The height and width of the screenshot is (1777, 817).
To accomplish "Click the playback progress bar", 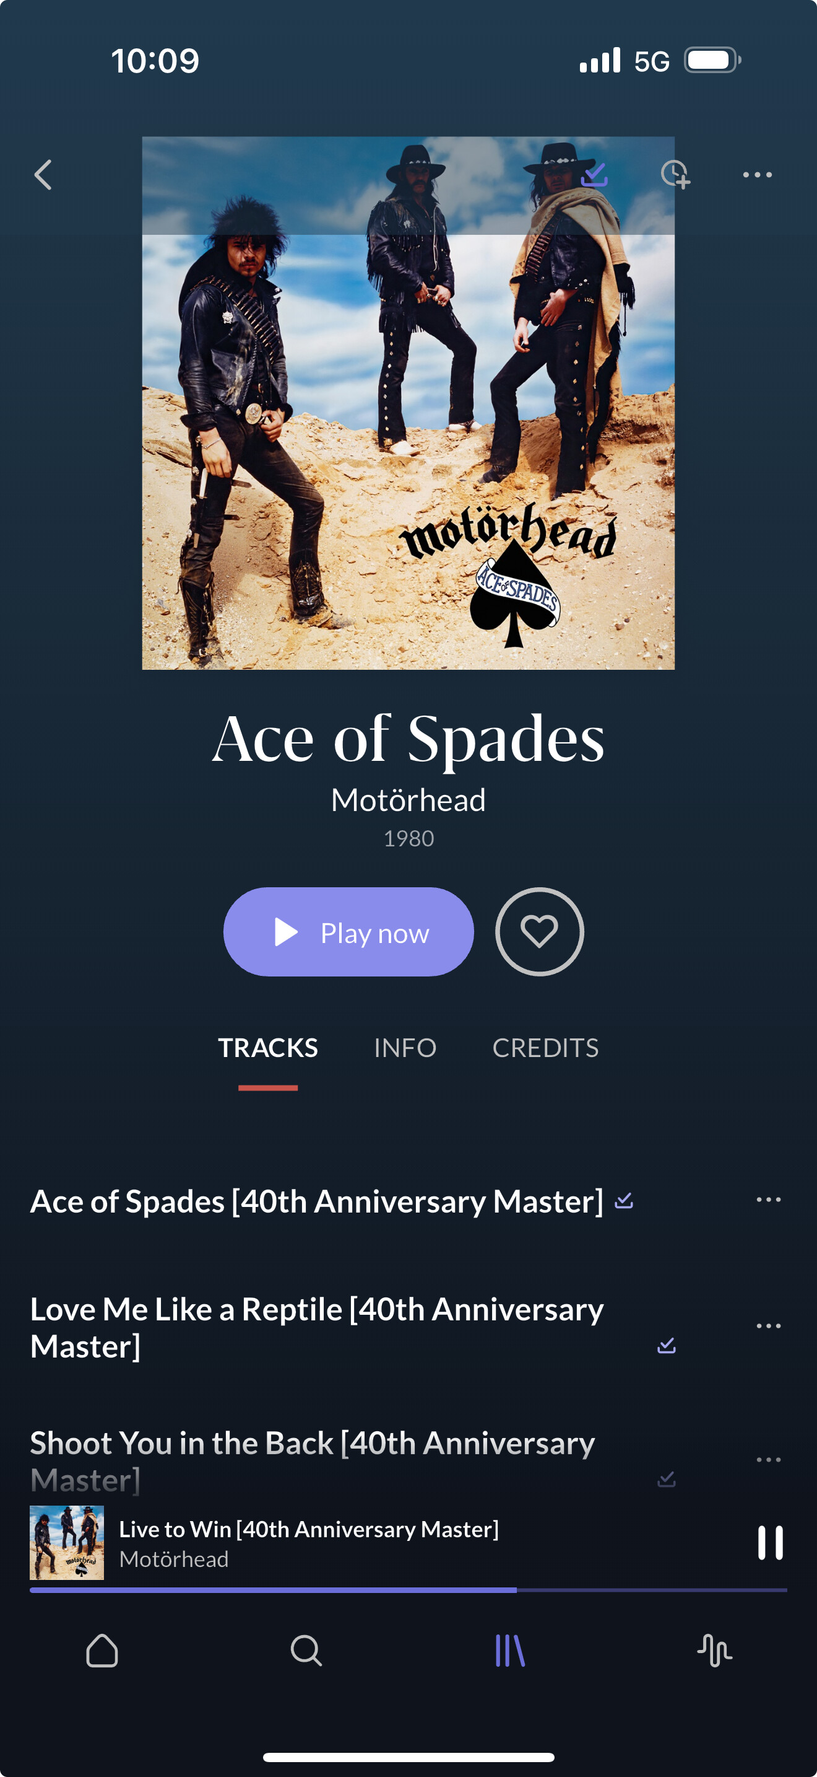I will point(408,1590).
